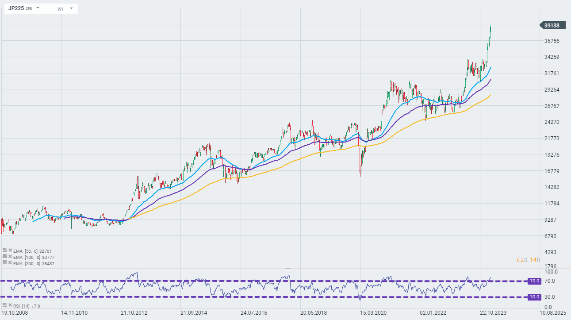Open the W1 timeframe dropdown
This screenshot has width=571, height=320.
71,8
